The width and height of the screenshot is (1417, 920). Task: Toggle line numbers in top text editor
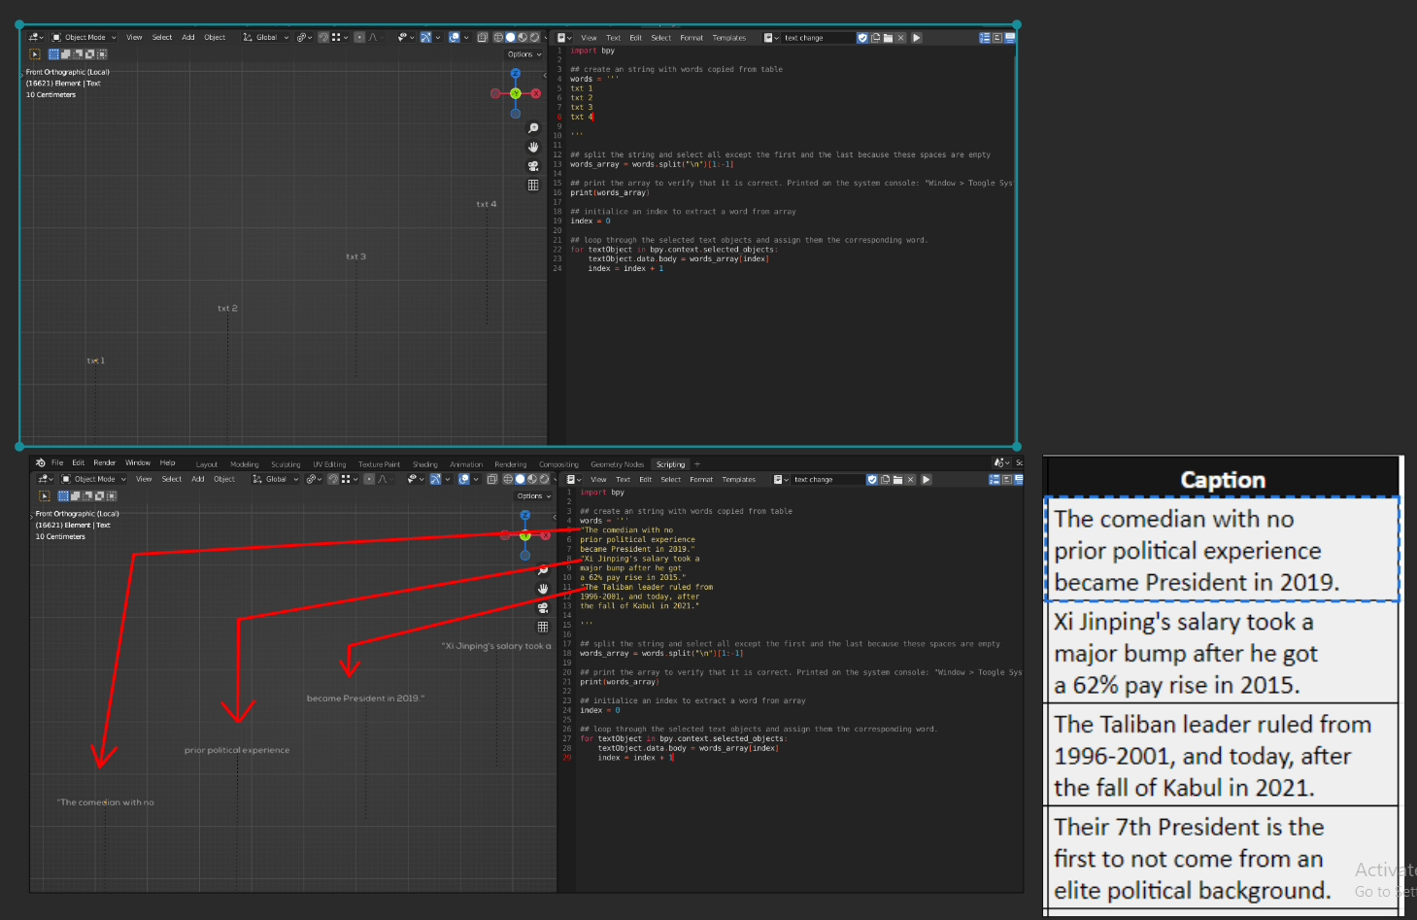click(985, 38)
